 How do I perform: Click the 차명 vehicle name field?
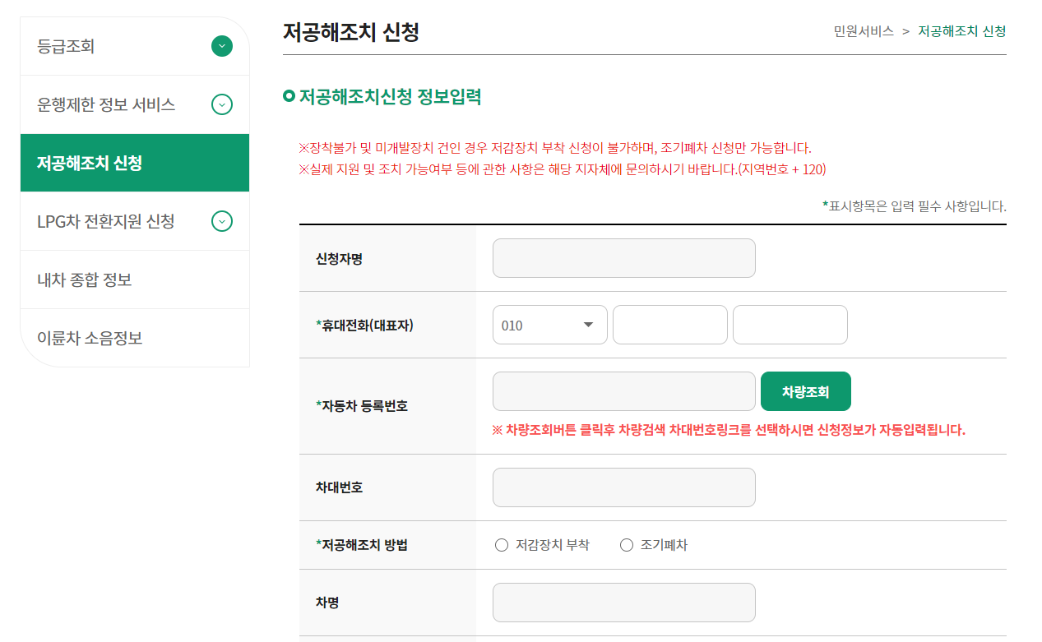pos(623,603)
